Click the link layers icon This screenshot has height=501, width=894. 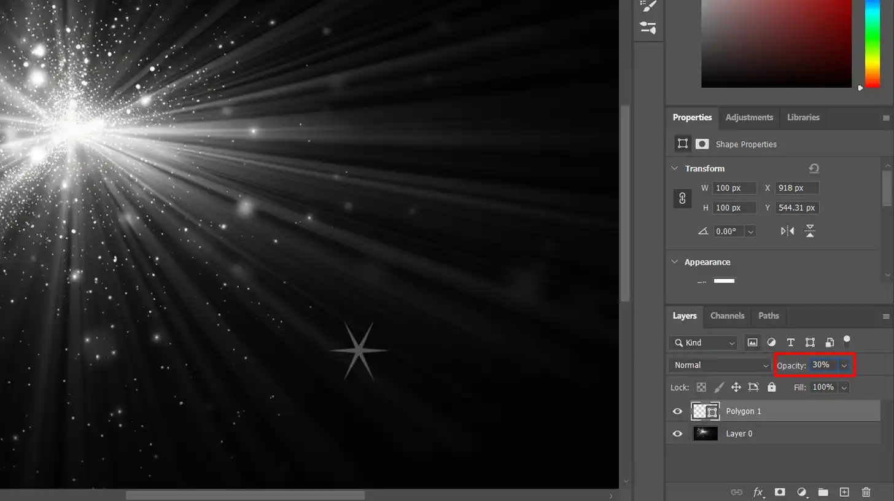click(x=736, y=492)
